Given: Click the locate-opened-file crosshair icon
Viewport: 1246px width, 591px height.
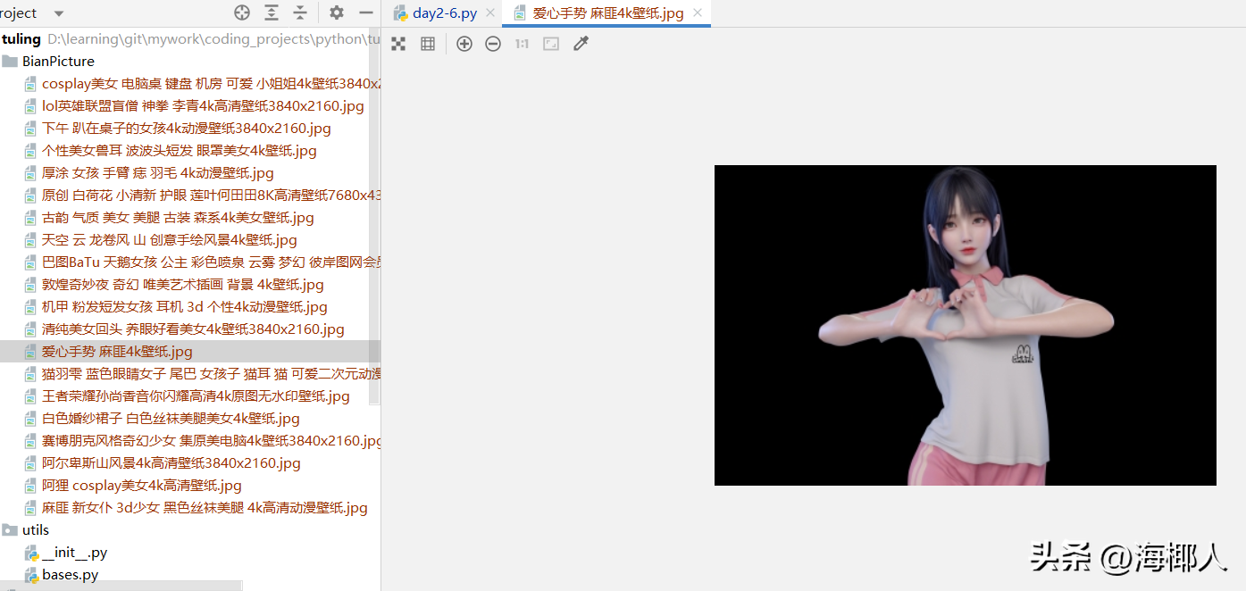Looking at the screenshot, I should click(x=242, y=12).
